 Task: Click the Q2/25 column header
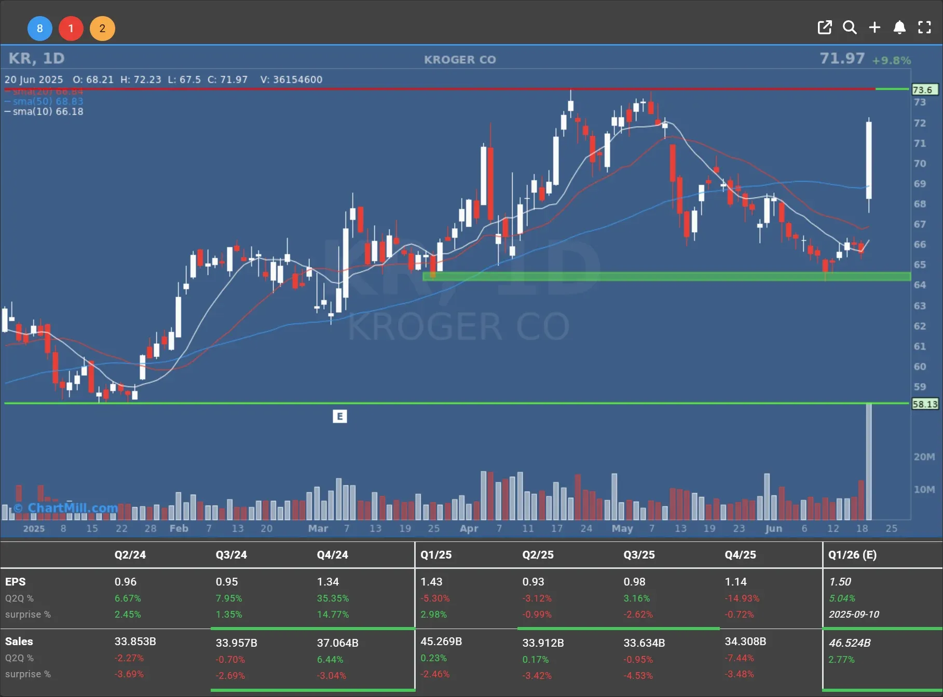[x=538, y=554]
